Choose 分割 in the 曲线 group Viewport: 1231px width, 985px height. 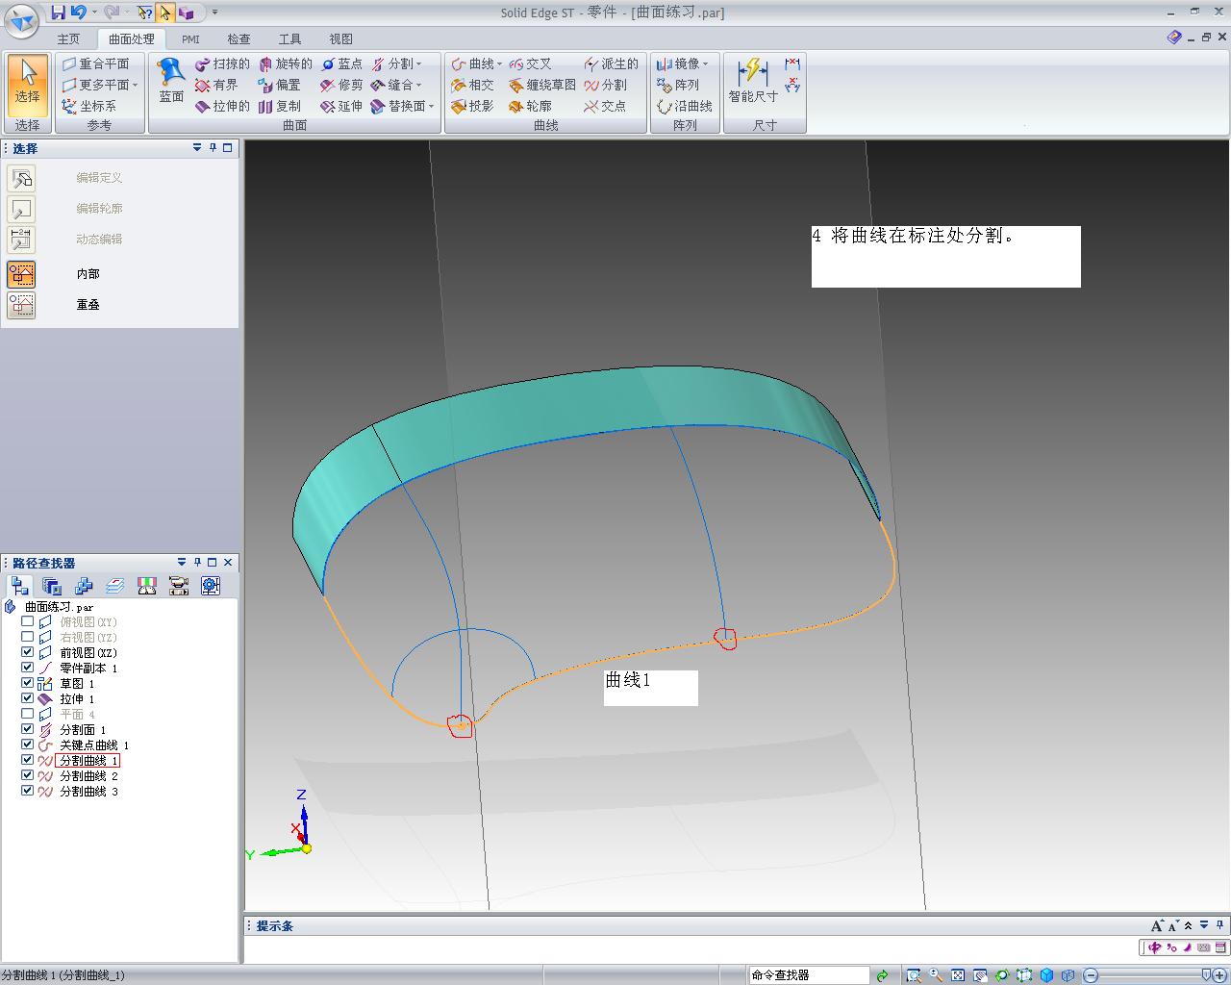coord(605,85)
